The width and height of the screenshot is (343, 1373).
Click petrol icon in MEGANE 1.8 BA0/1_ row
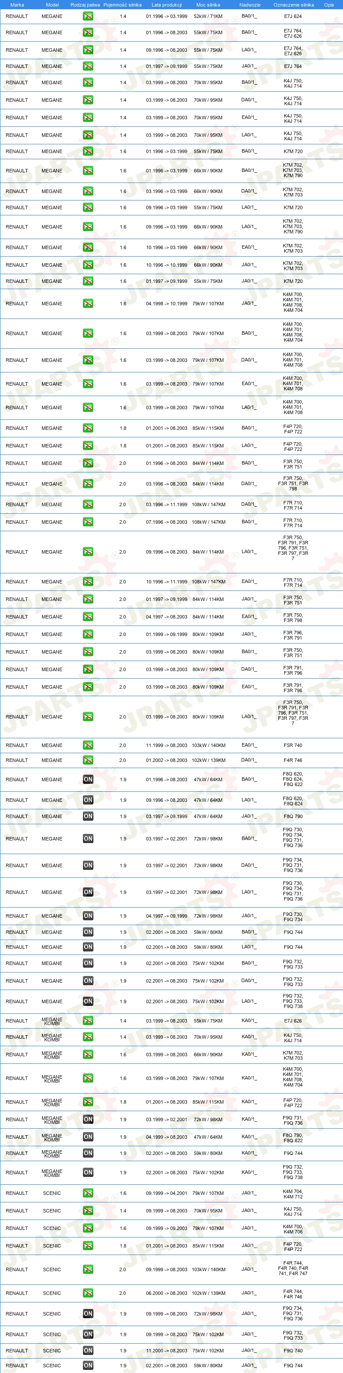click(88, 428)
